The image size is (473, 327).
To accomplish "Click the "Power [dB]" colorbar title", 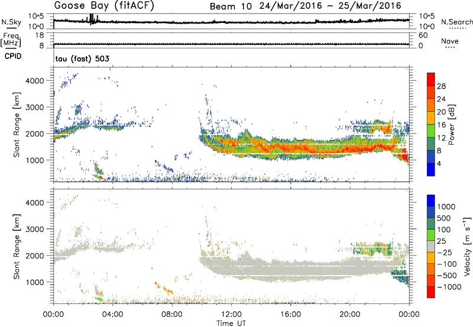I will pos(452,125).
